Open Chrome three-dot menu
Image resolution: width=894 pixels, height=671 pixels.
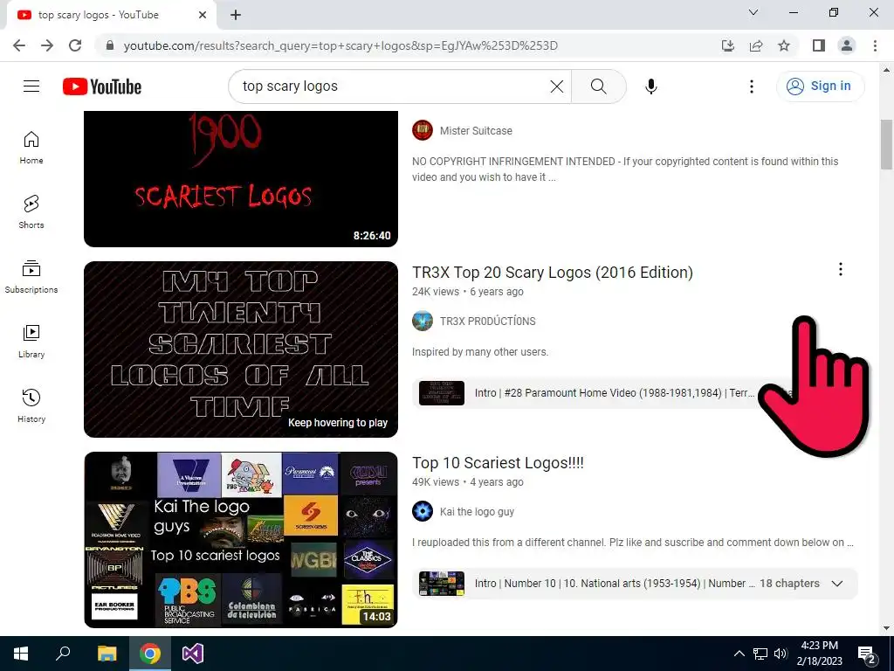click(x=875, y=45)
